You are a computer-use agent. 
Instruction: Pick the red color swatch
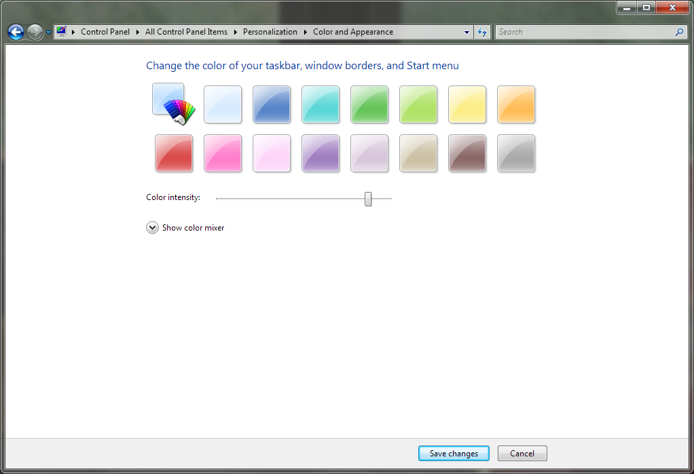tap(174, 153)
